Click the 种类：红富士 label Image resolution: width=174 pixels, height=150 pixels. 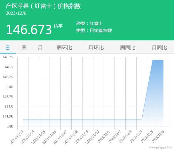(x=90, y=24)
